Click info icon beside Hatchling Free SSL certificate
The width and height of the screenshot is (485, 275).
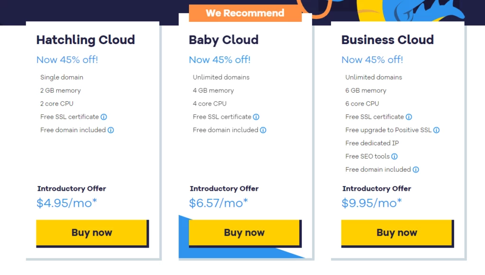[104, 117]
